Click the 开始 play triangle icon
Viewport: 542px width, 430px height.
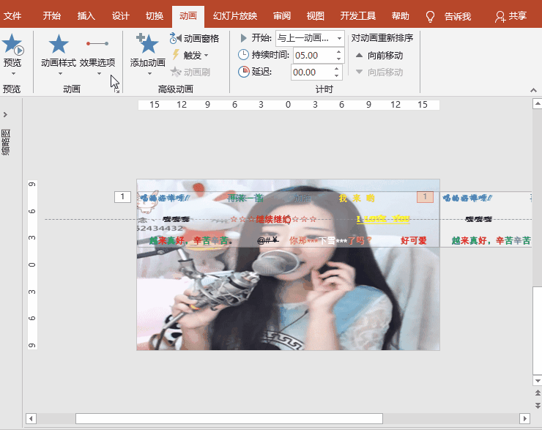point(243,37)
